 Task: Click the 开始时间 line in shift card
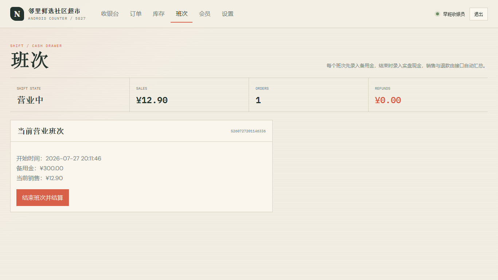59,159
